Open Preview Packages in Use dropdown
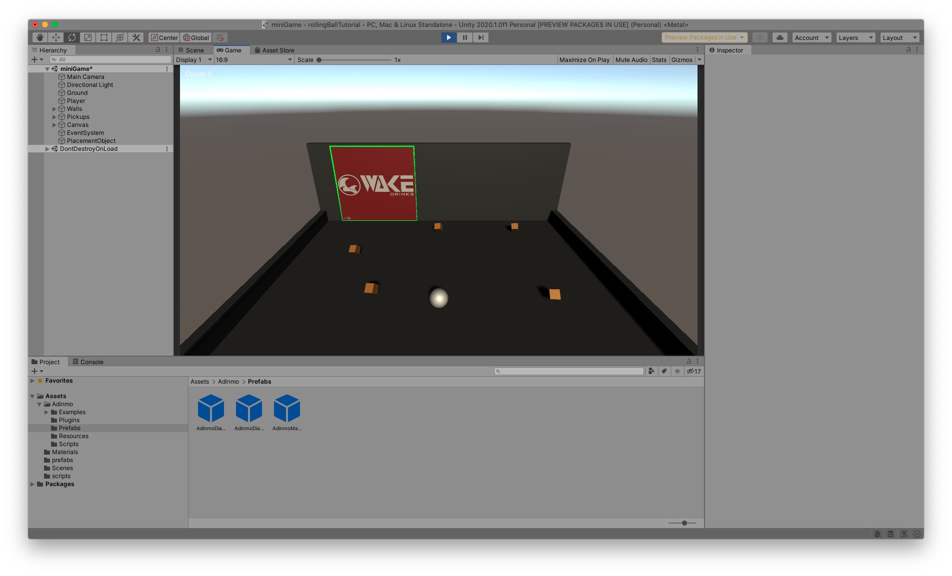The width and height of the screenshot is (952, 576). click(x=704, y=37)
